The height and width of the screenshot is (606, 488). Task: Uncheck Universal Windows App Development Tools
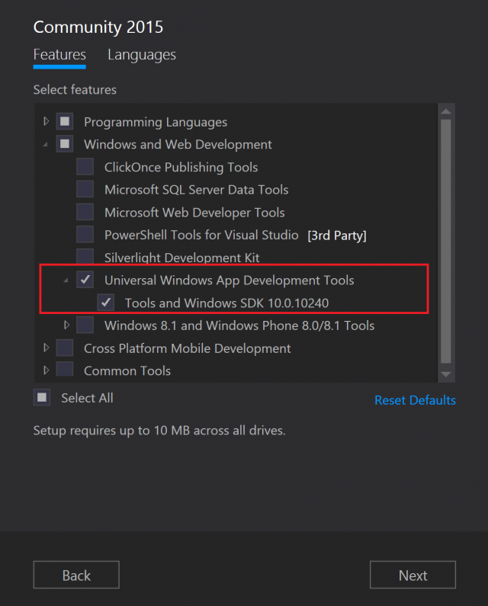(85, 280)
